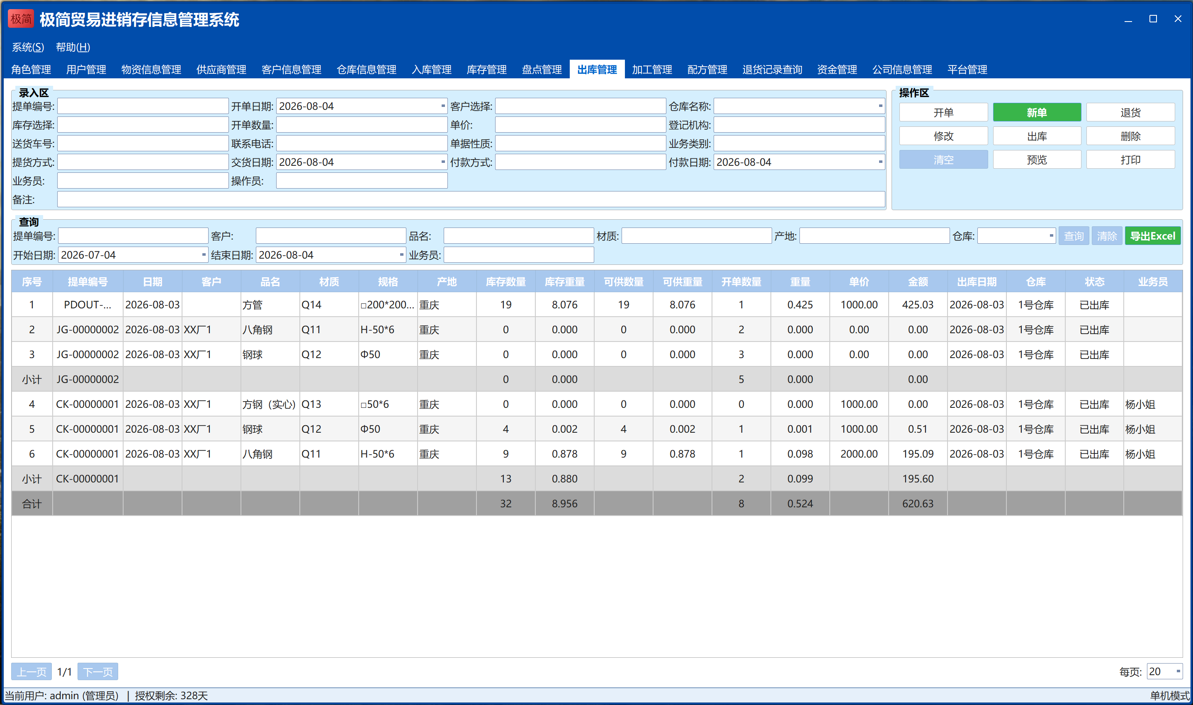Open the 每页 page size dropdown
The height and width of the screenshot is (705, 1193).
(1178, 671)
